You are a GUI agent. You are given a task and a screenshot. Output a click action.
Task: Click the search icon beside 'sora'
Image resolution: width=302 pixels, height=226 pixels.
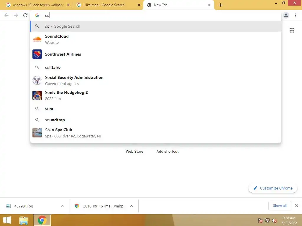click(x=37, y=109)
